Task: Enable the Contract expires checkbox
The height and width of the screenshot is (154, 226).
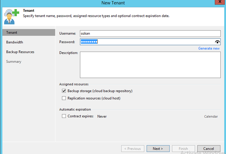Action: pyautogui.click(x=64, y=116)
